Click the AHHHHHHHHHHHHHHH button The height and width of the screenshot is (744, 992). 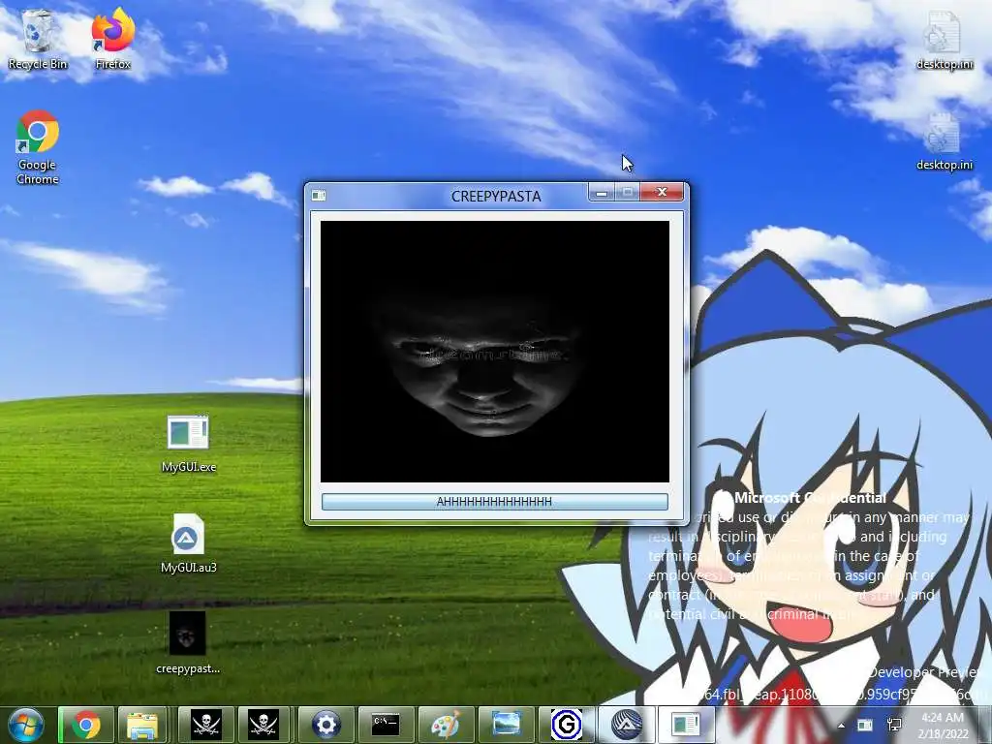494,502
